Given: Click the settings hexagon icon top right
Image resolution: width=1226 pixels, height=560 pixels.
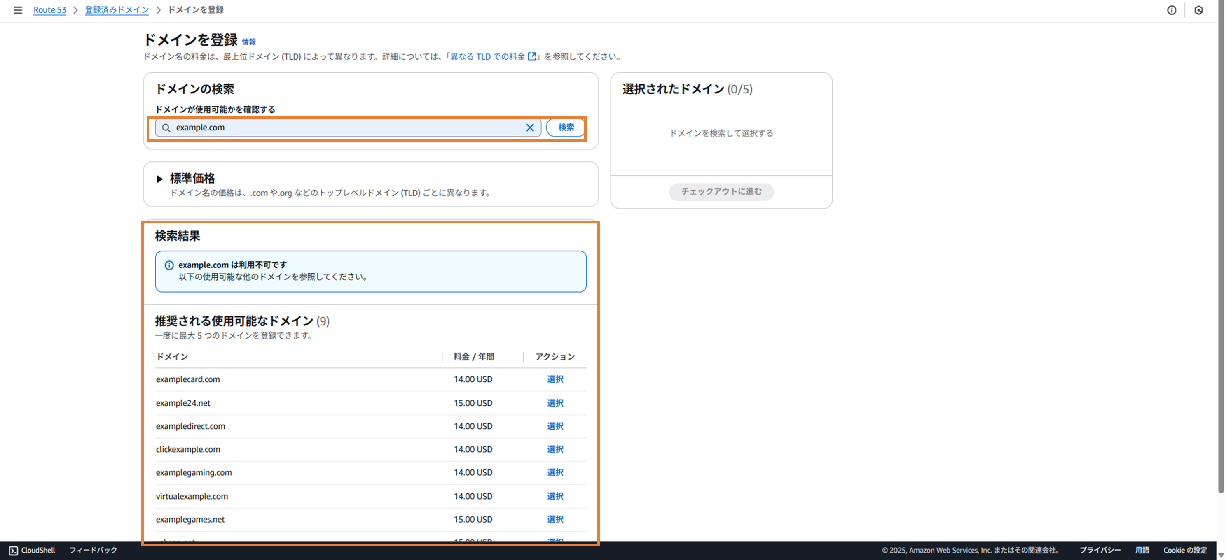Looking at the screenshot, I should (1198, 10).
